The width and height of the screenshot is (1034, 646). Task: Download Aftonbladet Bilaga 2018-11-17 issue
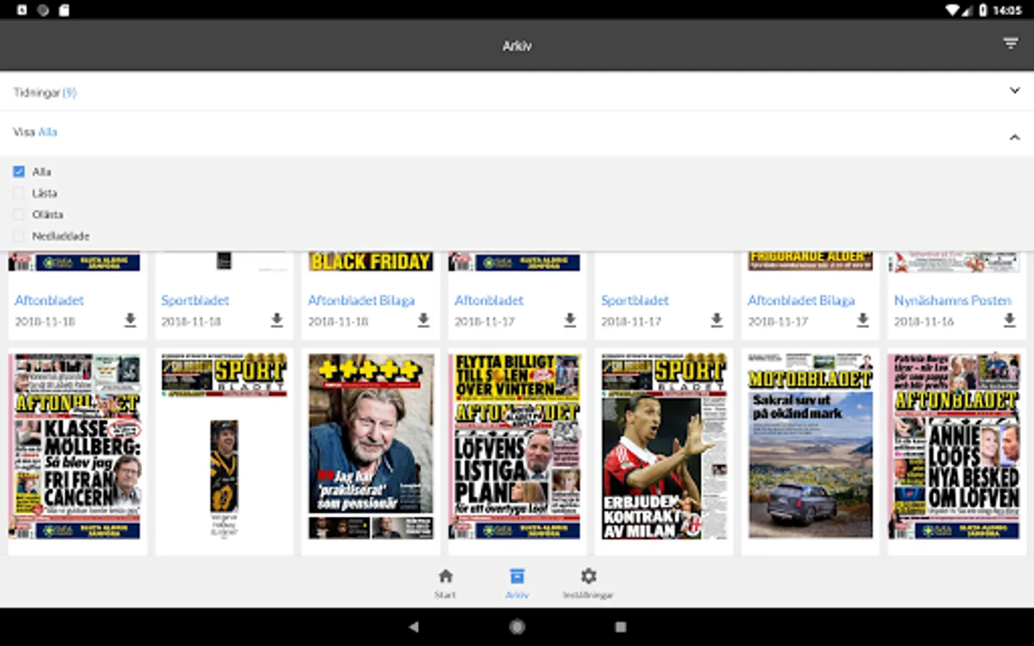click(863, 320)
